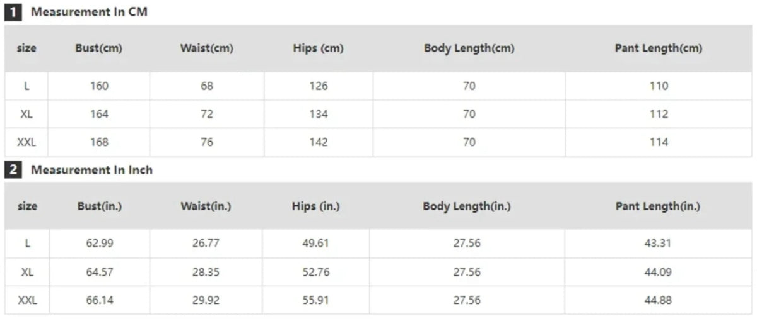Click the number 2 section badge

click(14, 170)
